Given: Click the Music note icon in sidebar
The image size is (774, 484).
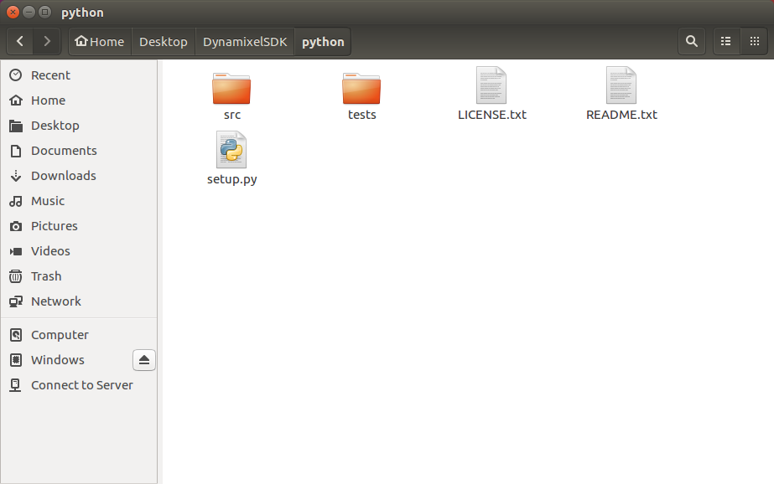Looking at the screenshot, I should 16,201.
